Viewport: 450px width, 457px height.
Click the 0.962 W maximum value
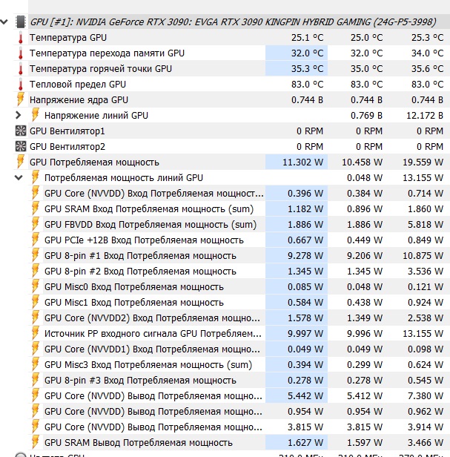point(426,412)
